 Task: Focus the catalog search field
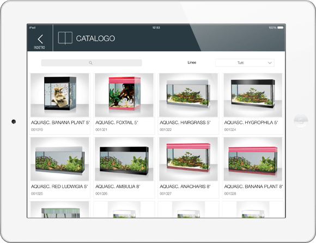(x=92, y=63)
